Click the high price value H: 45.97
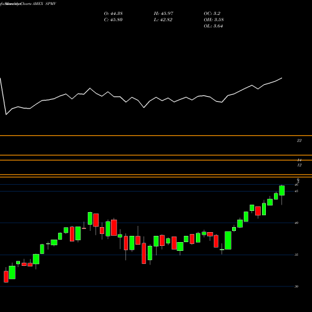 [163, 14]
